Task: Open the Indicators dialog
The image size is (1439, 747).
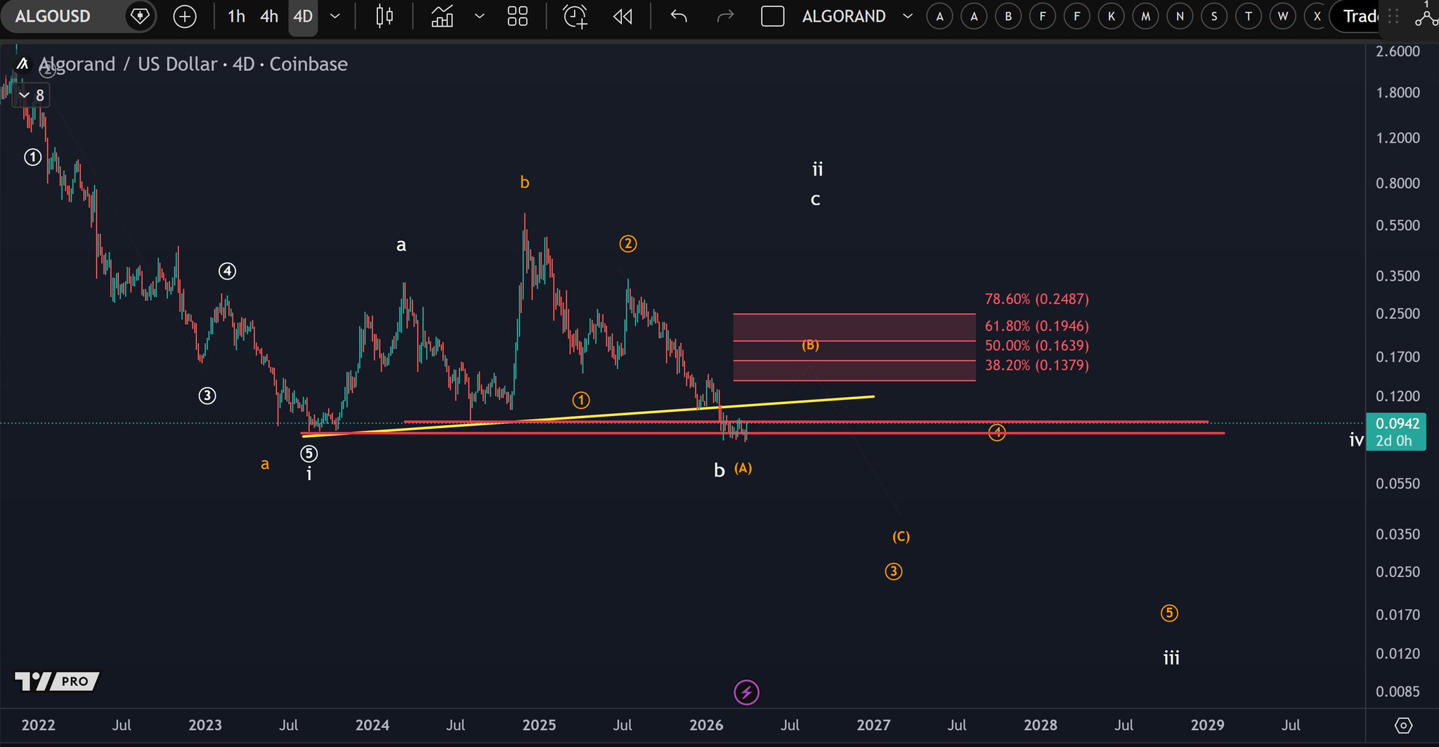Action: [442, 16]
